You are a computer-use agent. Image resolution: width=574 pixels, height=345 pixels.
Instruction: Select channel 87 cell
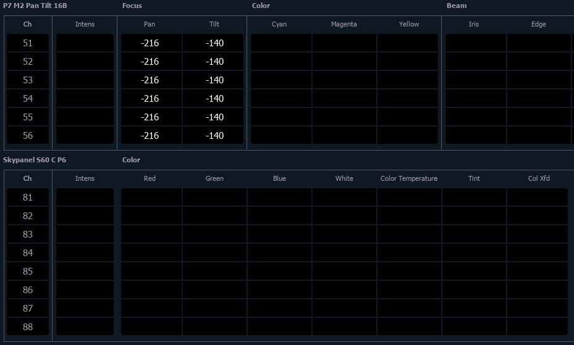[28, 308]
